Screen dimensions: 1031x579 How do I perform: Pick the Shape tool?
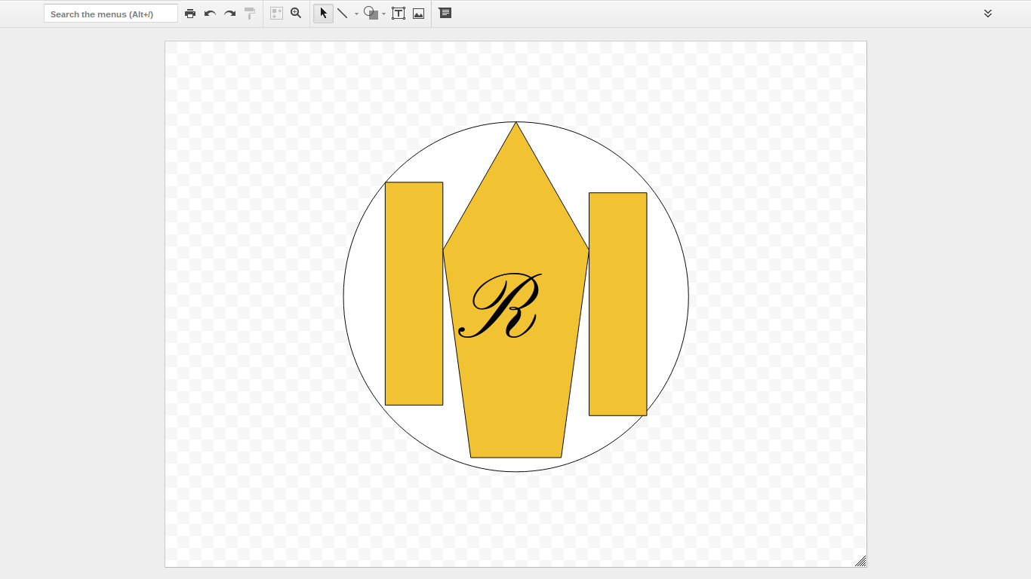point(371,14)
